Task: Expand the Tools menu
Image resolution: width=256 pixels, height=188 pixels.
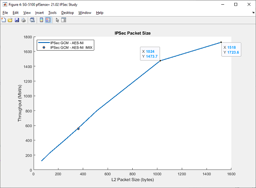Action: 52,13
